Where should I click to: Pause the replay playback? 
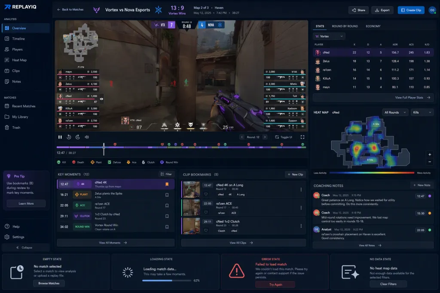click(60, 137)
